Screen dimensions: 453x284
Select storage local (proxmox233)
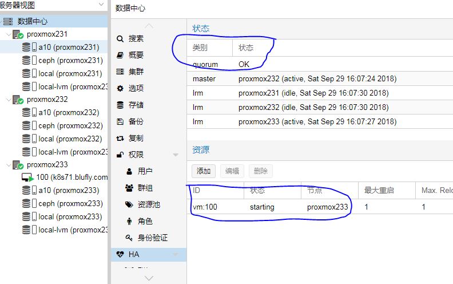pos(70,216)
